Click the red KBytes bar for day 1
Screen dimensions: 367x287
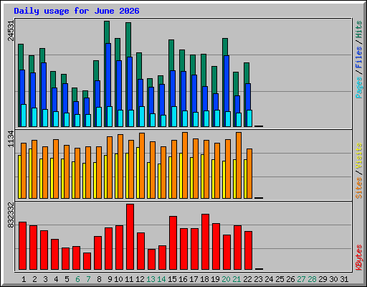pyautogui.click(x=22, y=246)
